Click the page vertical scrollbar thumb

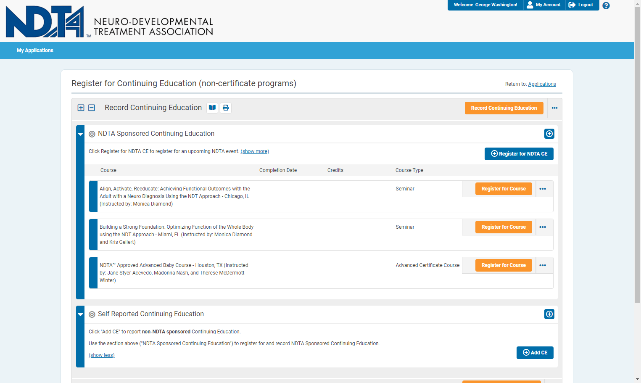[x=638, y=155]
